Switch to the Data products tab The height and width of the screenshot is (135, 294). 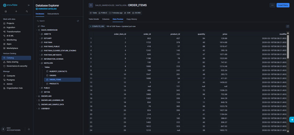(53, 14)
